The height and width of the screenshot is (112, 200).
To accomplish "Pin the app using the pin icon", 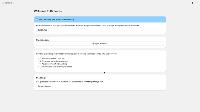I will pyautogui.click(x=192, y=3).
